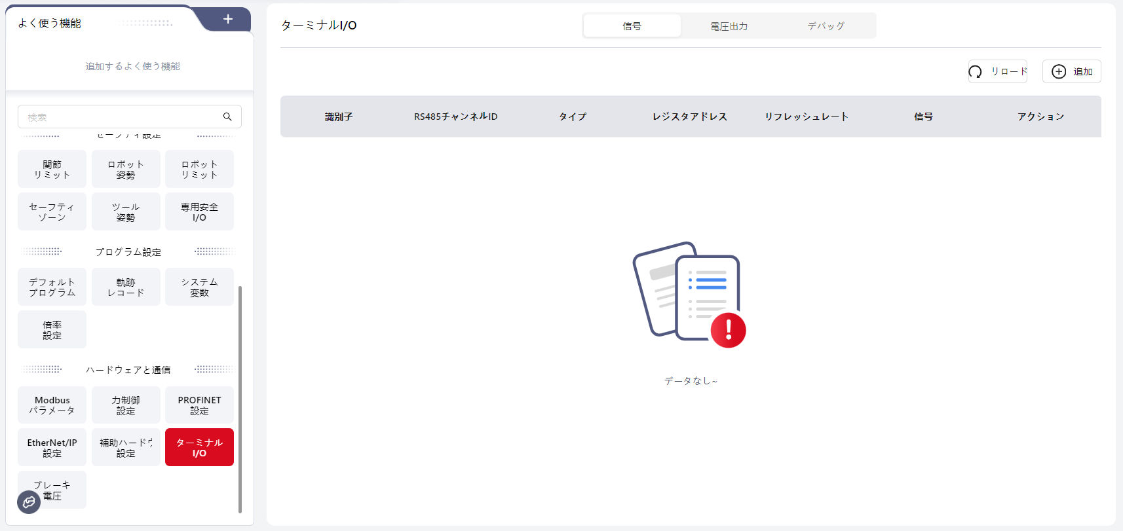
Task: Click the magnifier search icon
Action: tap(227, 117)
